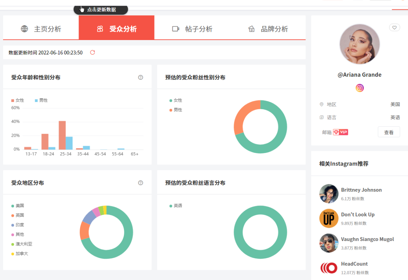Click the VIP badge next to 邮箱
This screenshot has width=408, height=280.
click(340, 132)
